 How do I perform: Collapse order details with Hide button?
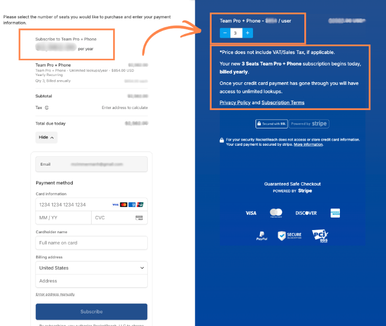(x=46, y=137)
